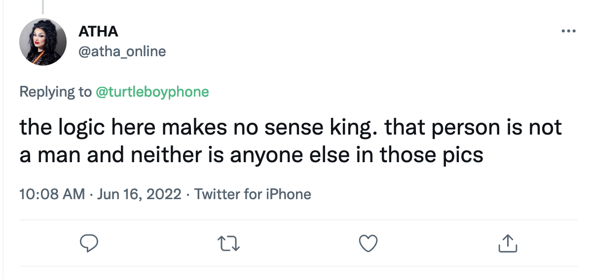The height and width of the screenshot is (279, 592).
Task: Open the three-dot more options menu
Action: [x=568, y=32]
